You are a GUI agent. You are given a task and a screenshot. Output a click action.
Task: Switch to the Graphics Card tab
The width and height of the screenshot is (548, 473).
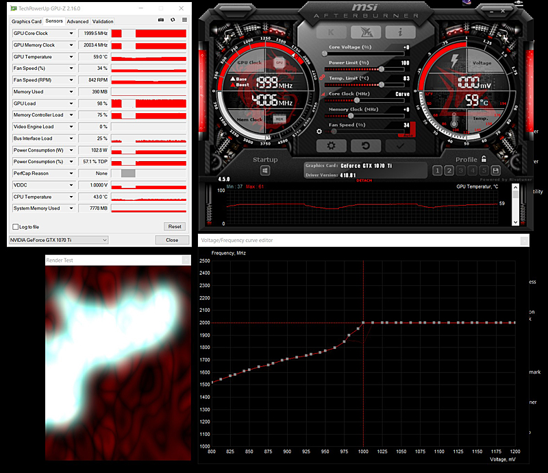(26, 21)
